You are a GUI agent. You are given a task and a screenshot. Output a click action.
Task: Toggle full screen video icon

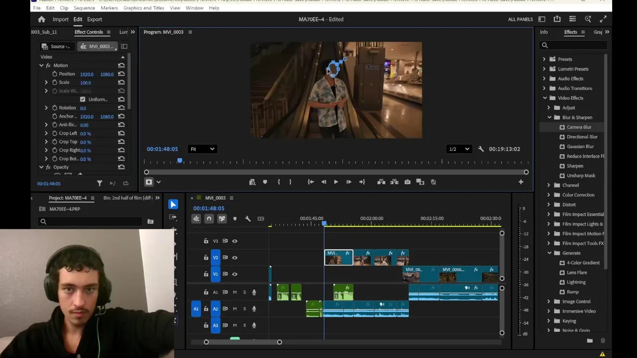pos(603,19)
